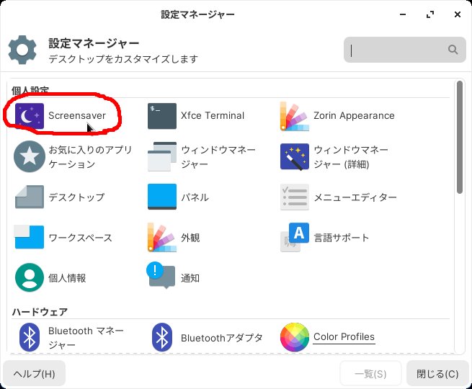Maximize the 設定マネージャー window
Viewport: 472px width, 389px height.
(430, 14)
